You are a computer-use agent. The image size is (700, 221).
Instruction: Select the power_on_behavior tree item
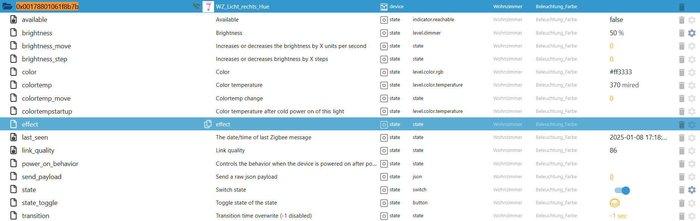tap(50, 164)
